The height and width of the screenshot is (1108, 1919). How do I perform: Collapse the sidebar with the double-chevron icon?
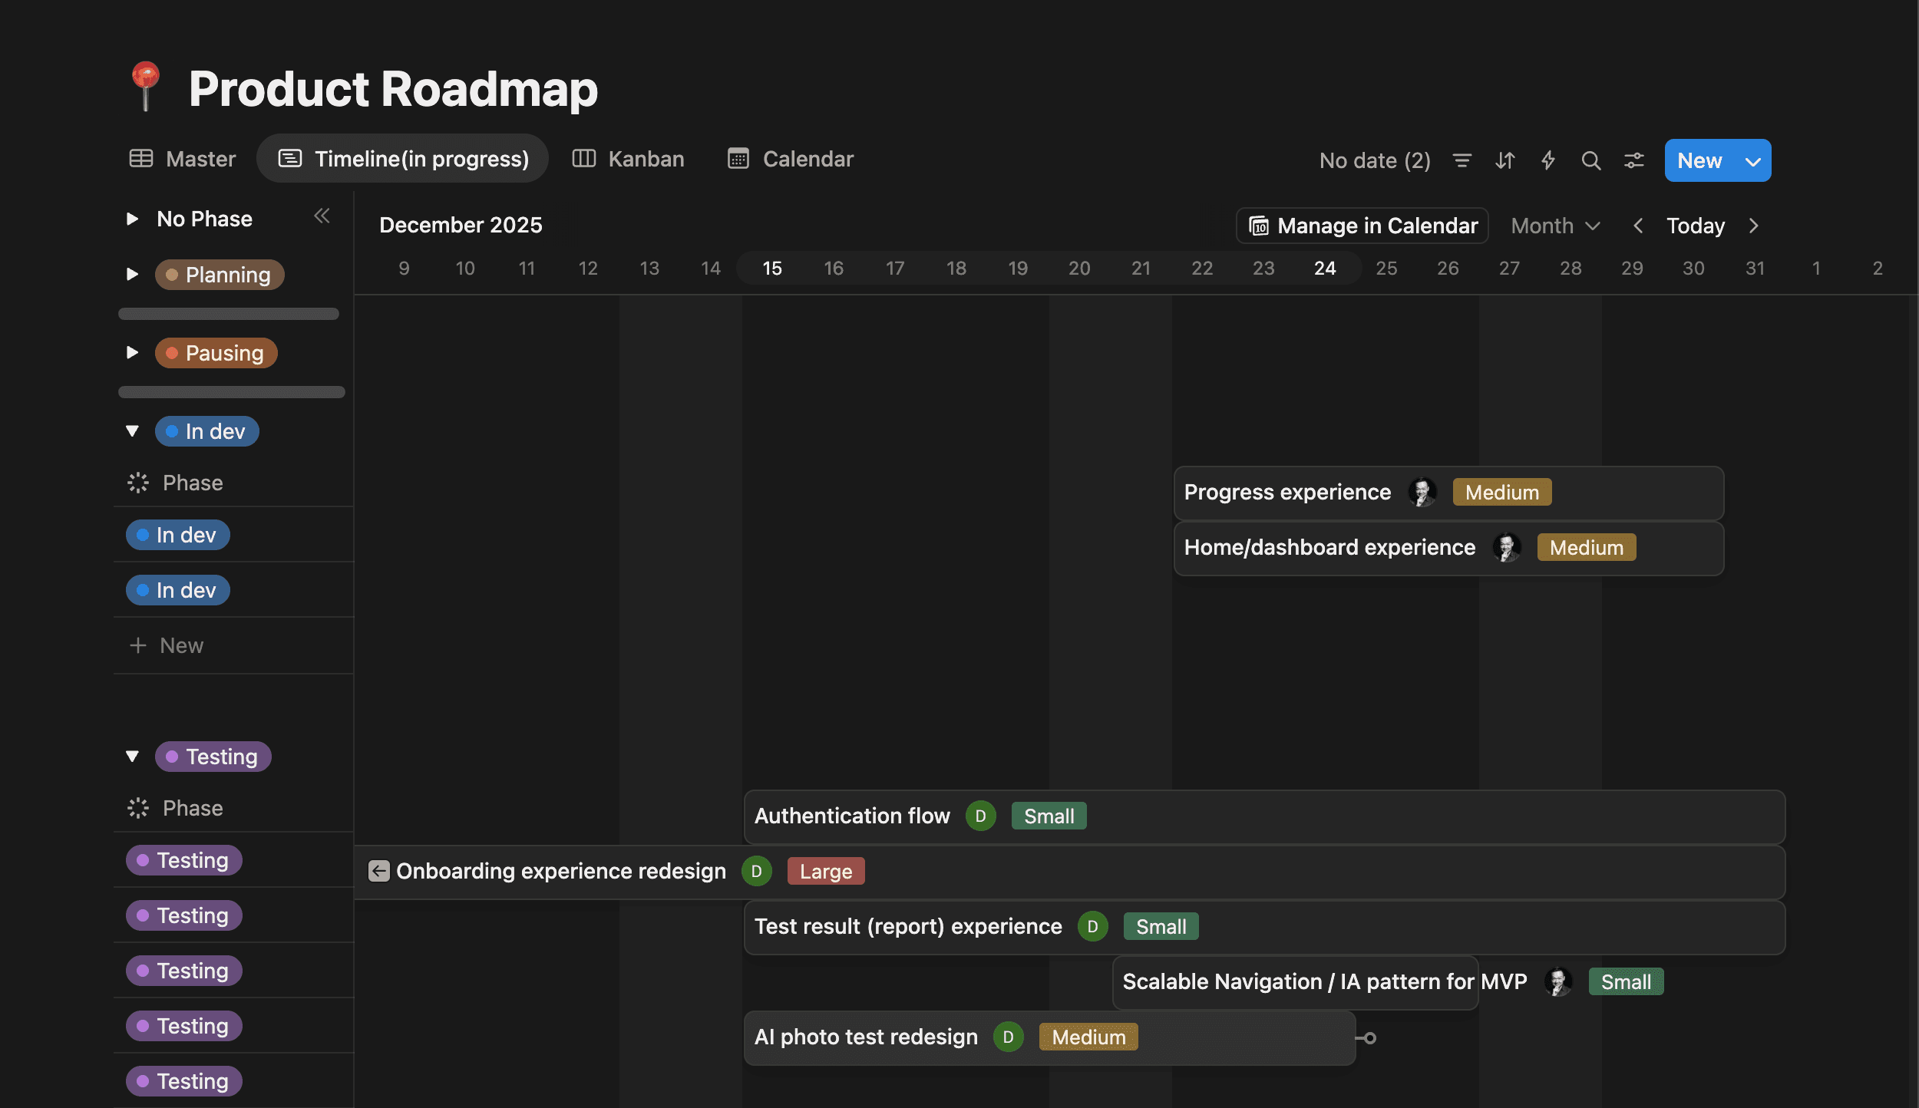click(x=322, y=216)
